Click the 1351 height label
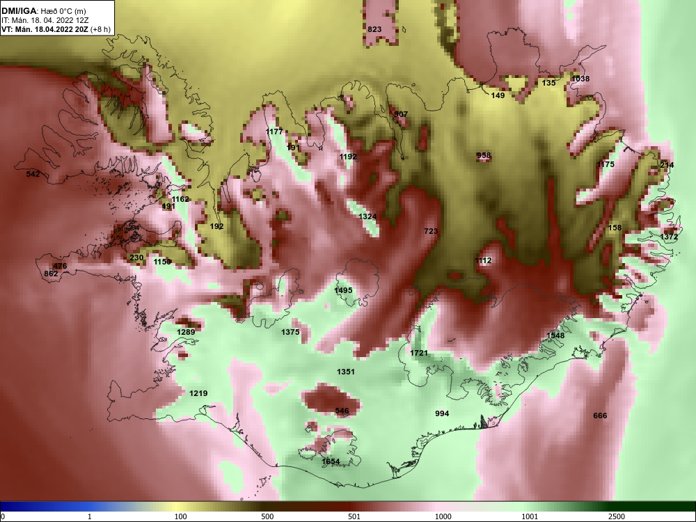 pos(346,372)
